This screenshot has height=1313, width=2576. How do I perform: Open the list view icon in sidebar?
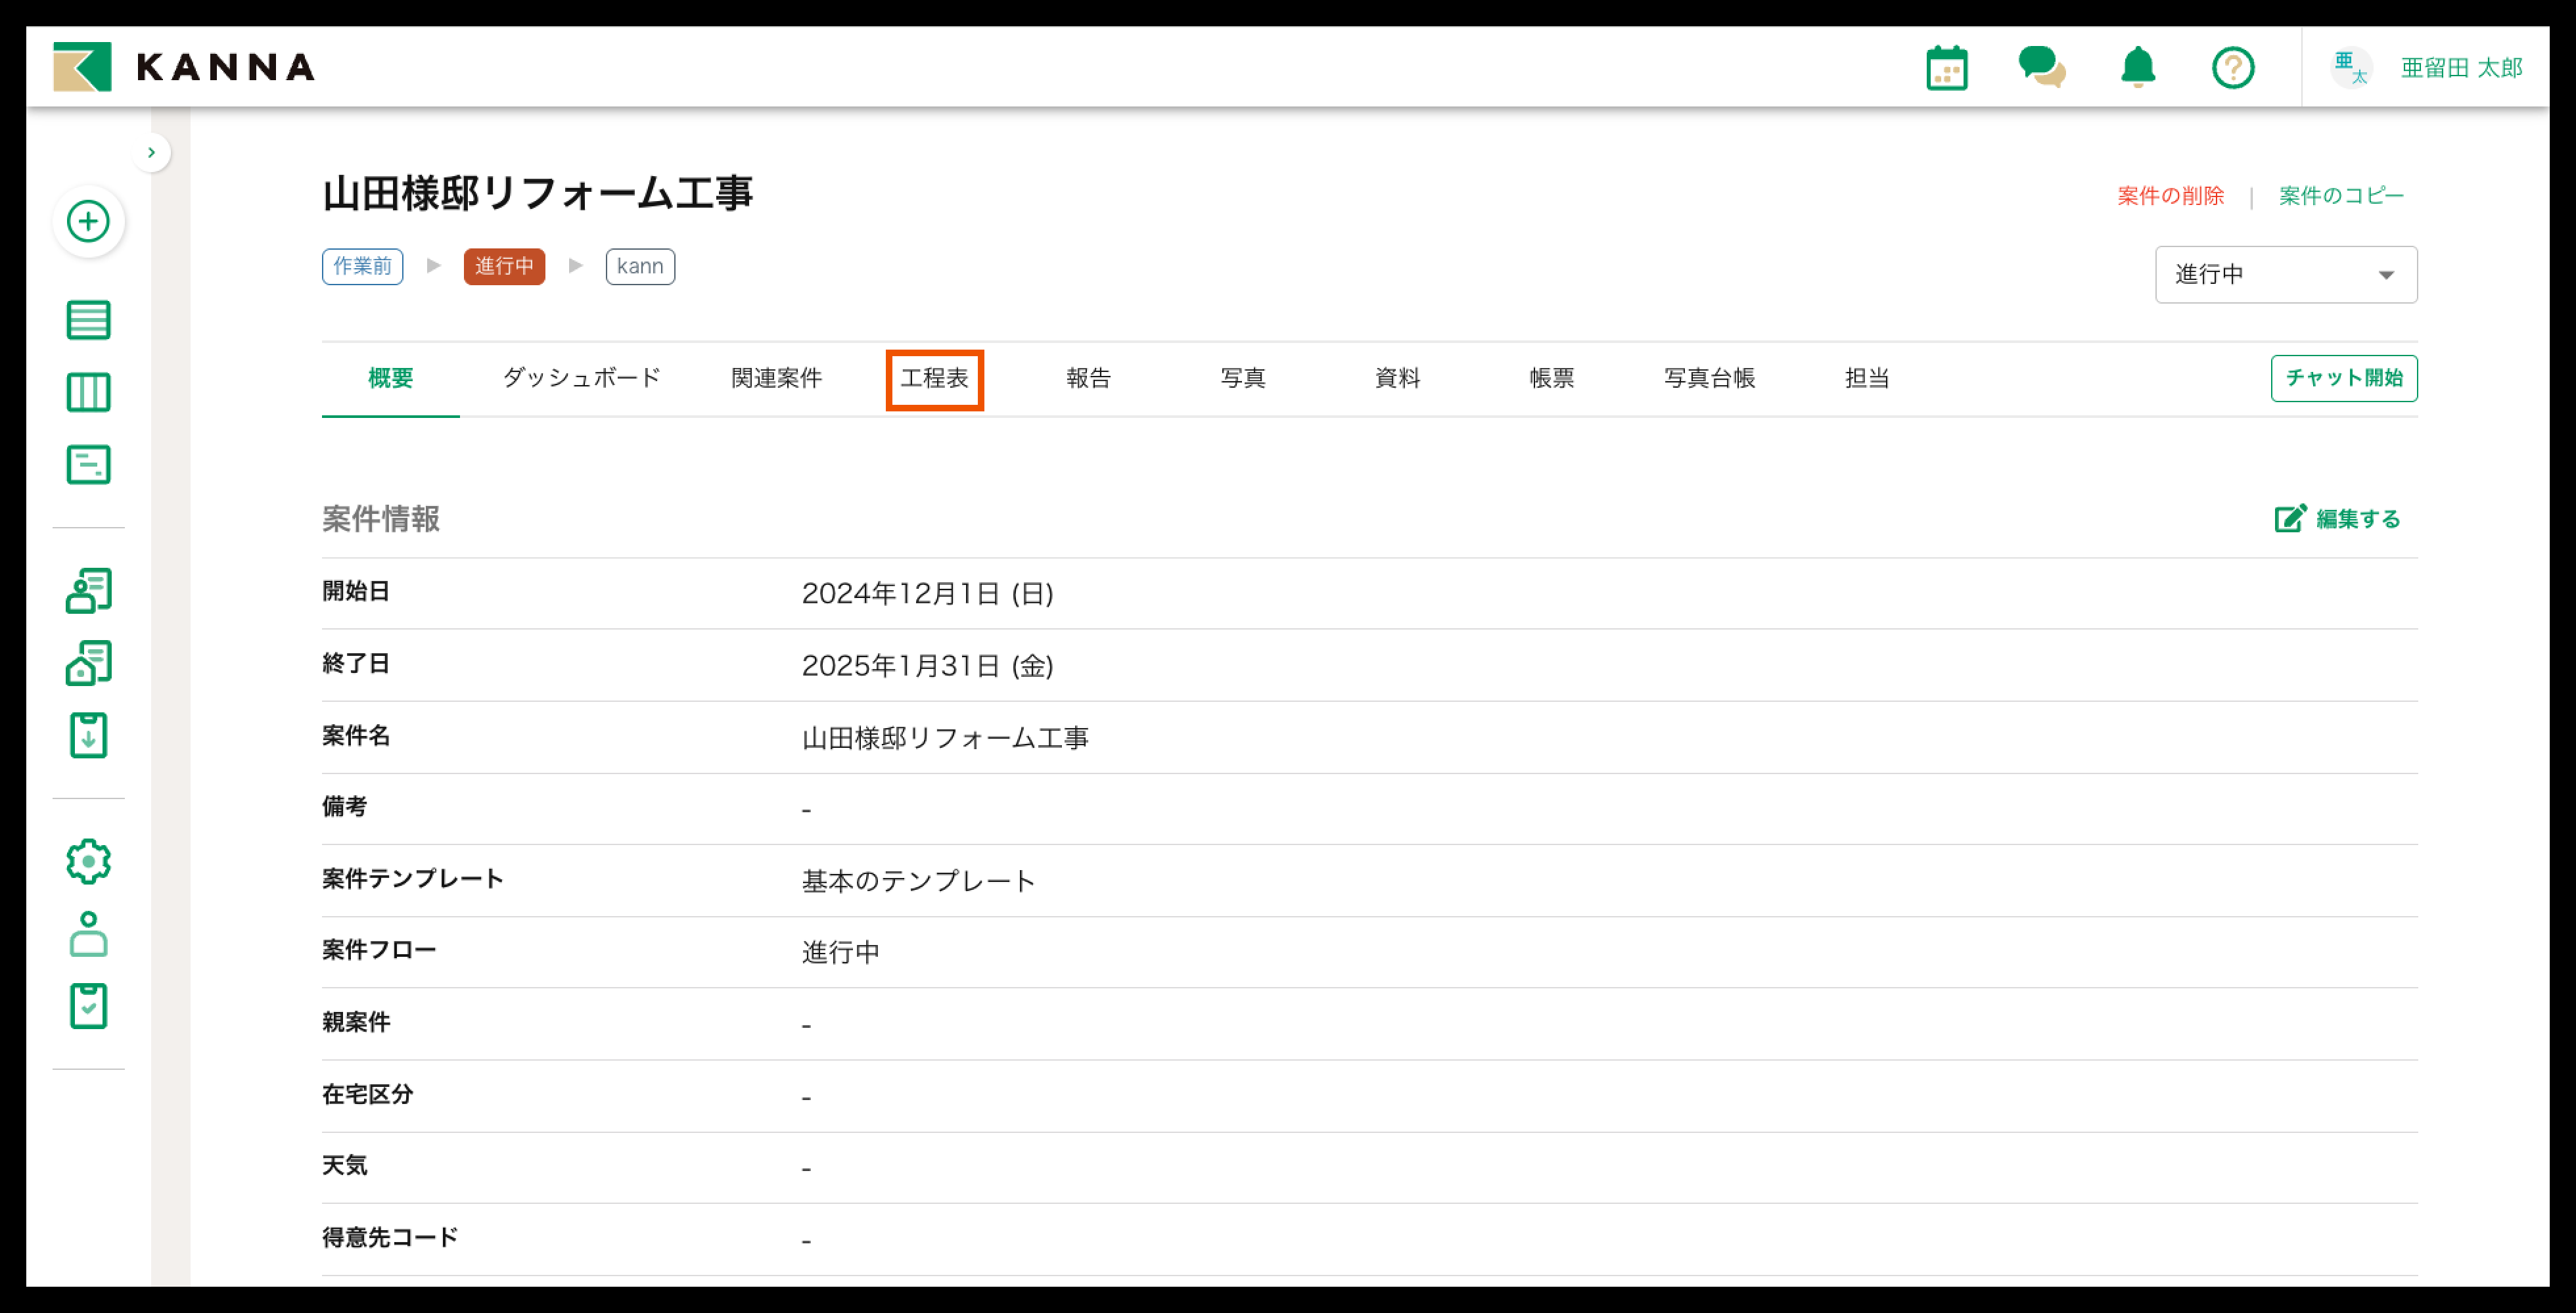[88, 320]
